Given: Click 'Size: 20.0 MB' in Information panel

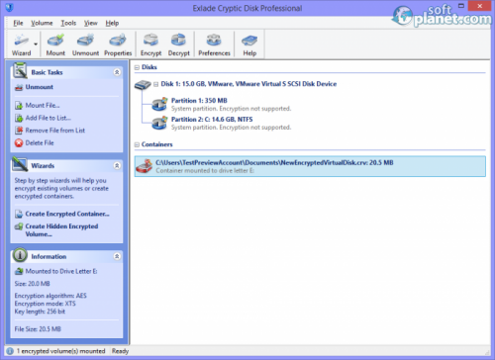Looking at the screenshot, I should [32, 284].
